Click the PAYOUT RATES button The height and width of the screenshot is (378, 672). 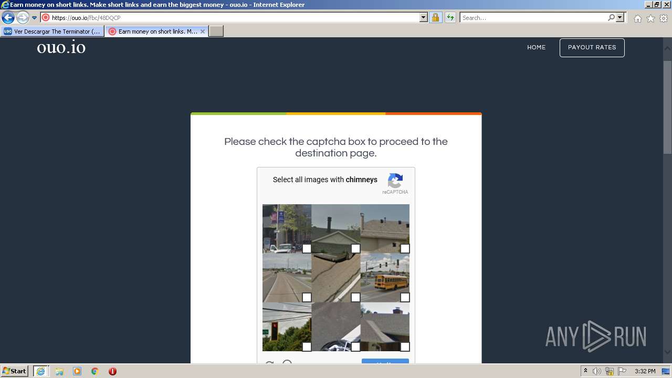pyautogui.click(x=592, y=47)
